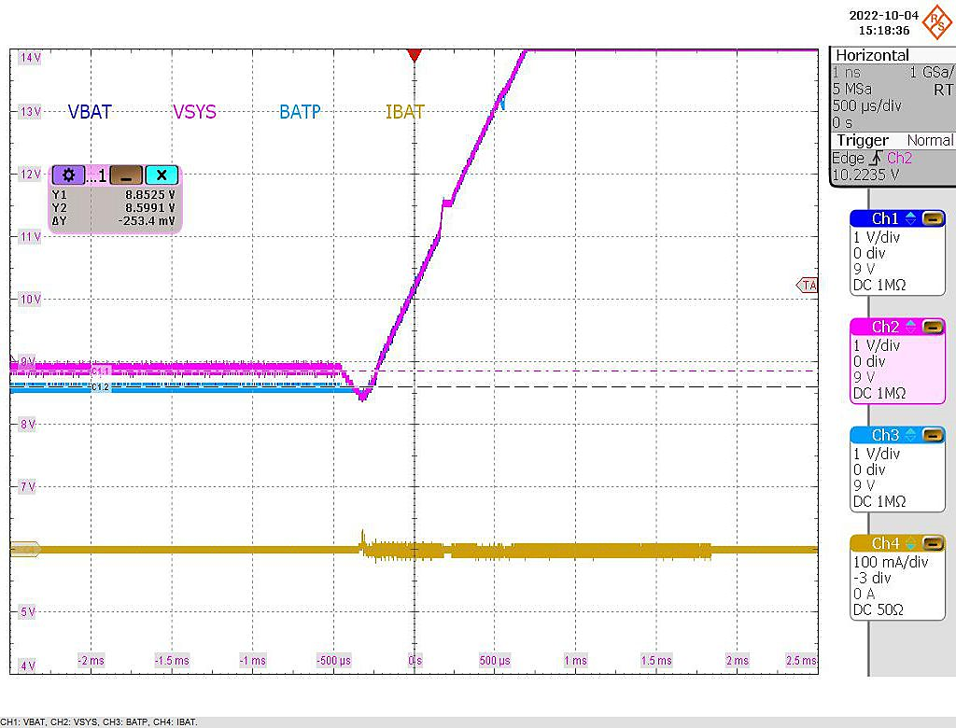This screenshot has width=956, height=728.
Task: Click the red trigger position marker
Action: (x=415, y=56)
